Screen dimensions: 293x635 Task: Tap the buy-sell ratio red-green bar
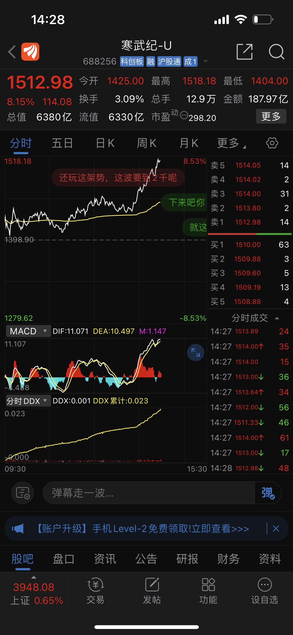250,234
